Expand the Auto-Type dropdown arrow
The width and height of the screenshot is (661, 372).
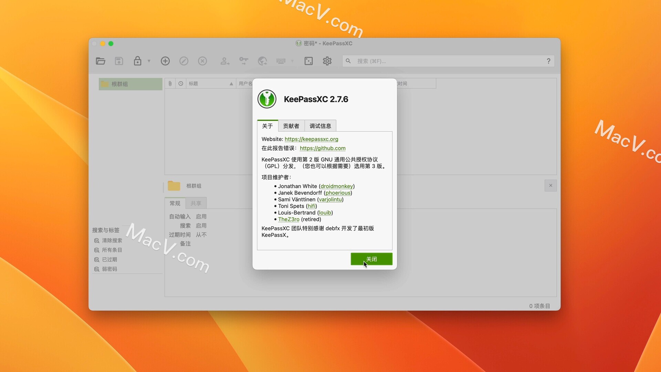click(292, 61)
